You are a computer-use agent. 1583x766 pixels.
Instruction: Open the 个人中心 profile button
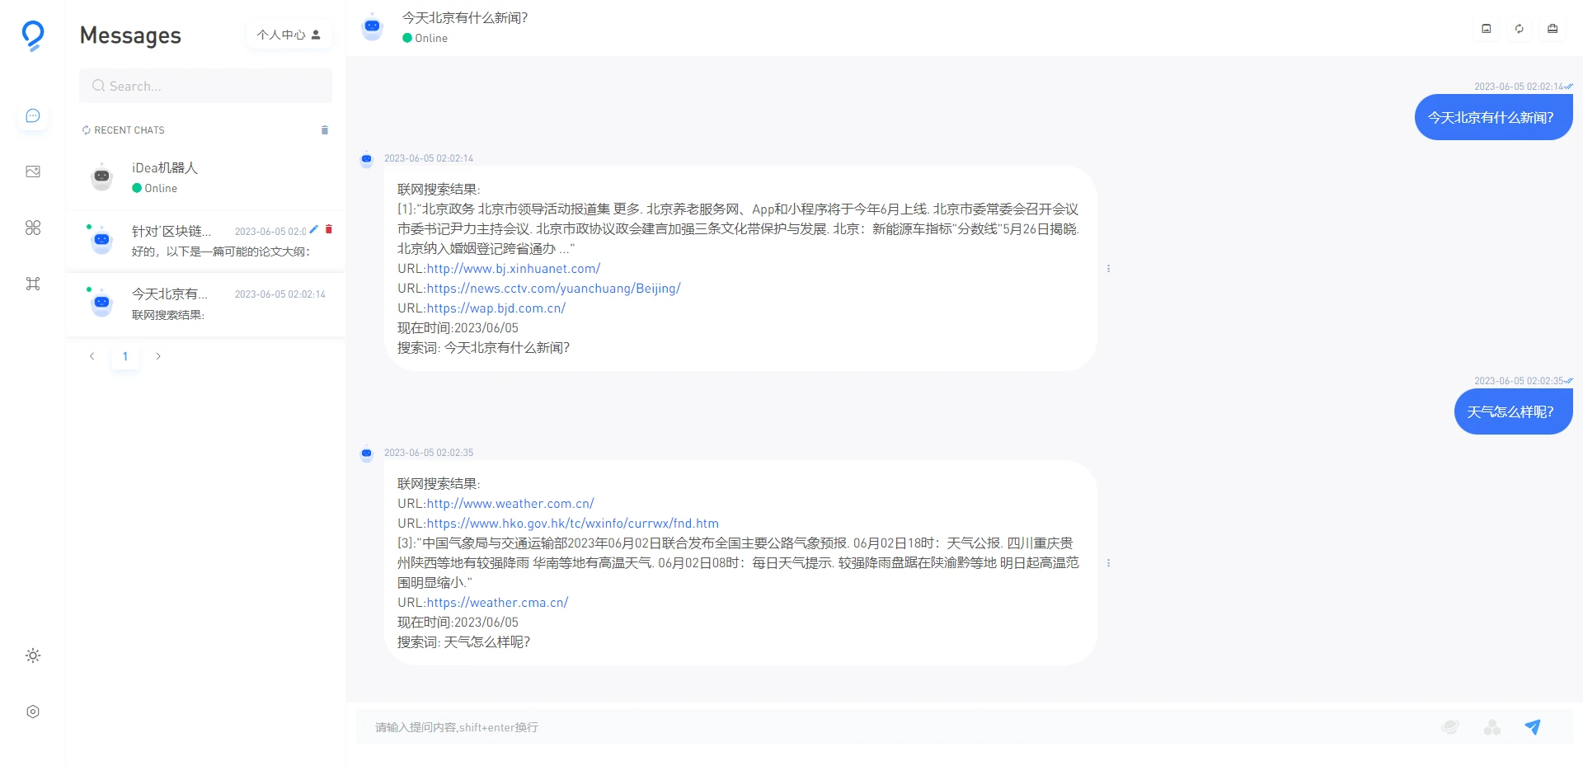coord(289,35)
